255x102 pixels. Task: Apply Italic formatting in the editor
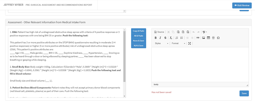(160, 38)
